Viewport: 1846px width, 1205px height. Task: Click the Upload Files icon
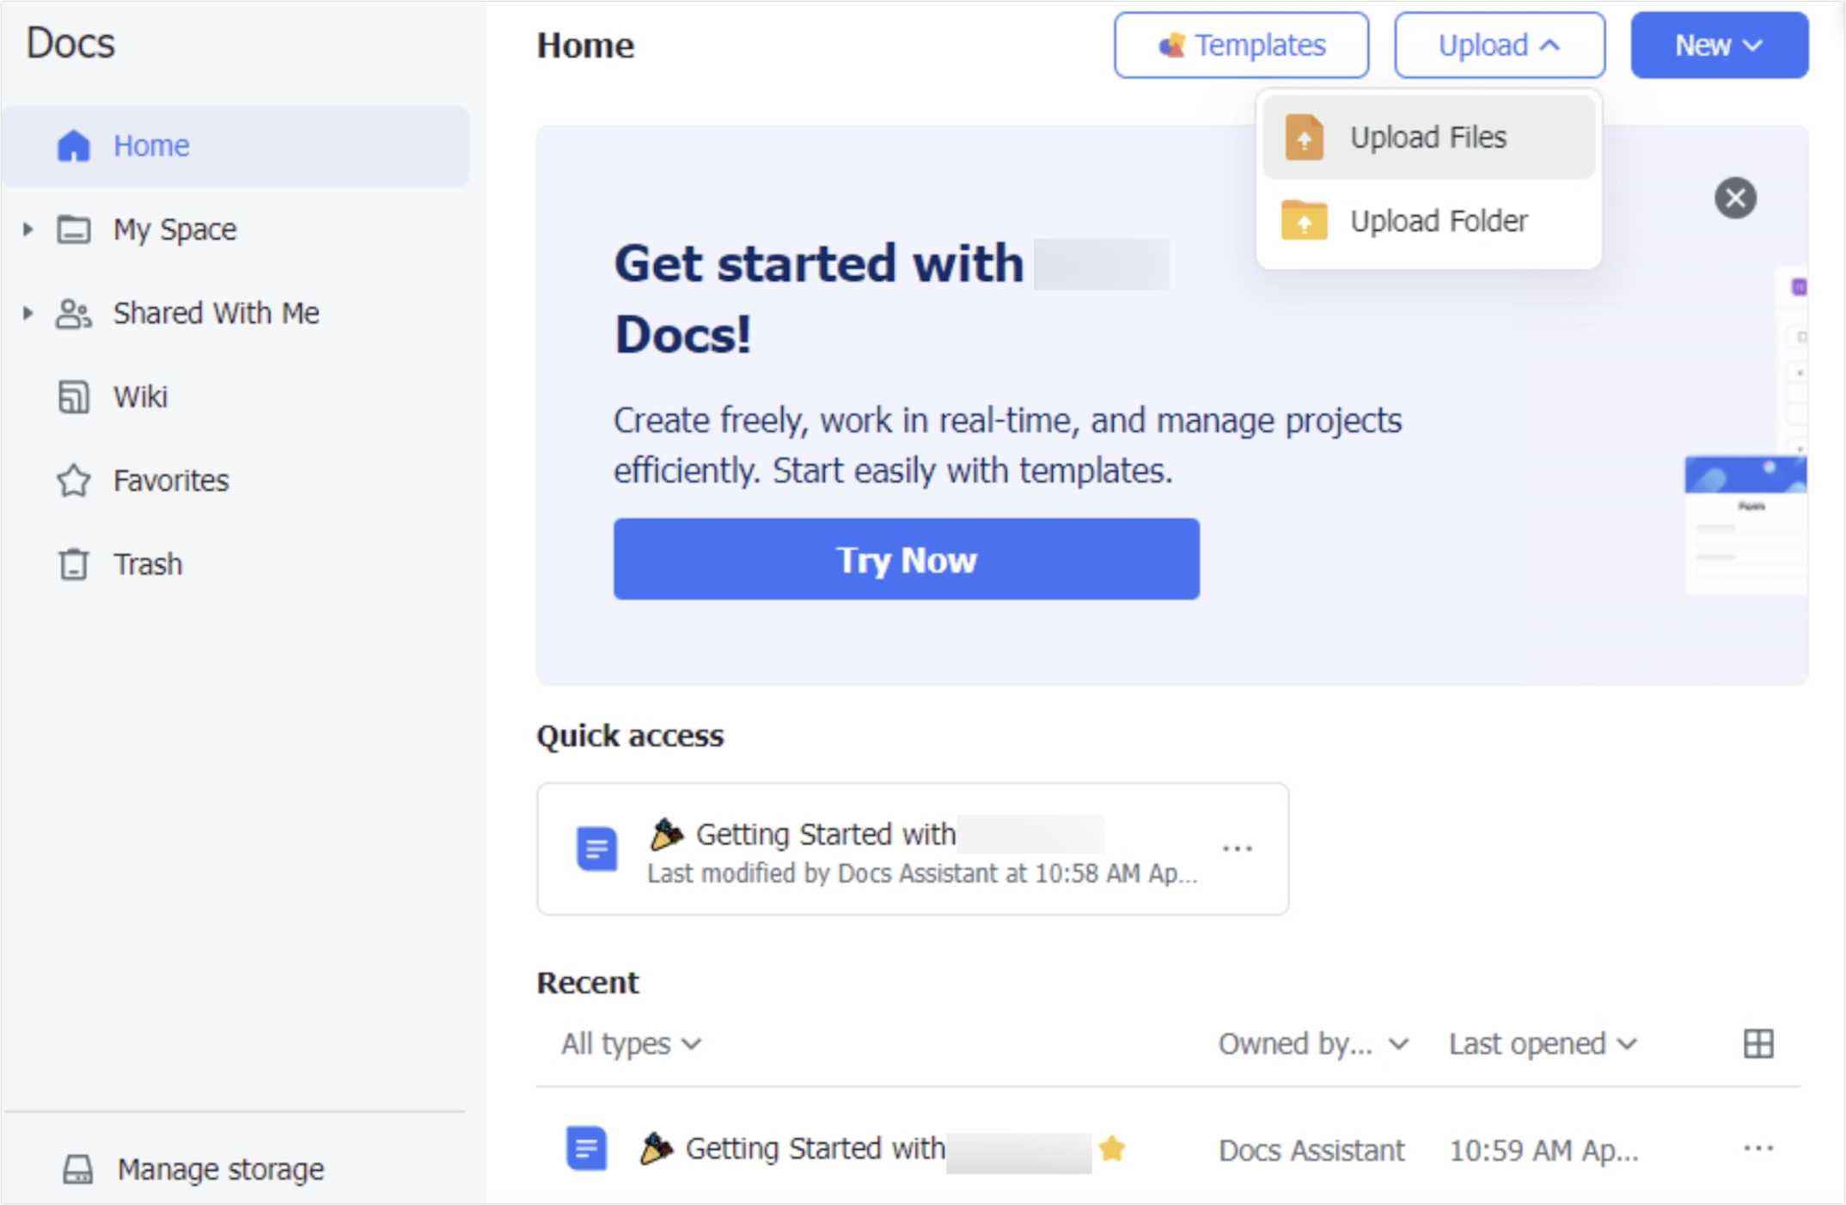click(x=1303, y=137)
